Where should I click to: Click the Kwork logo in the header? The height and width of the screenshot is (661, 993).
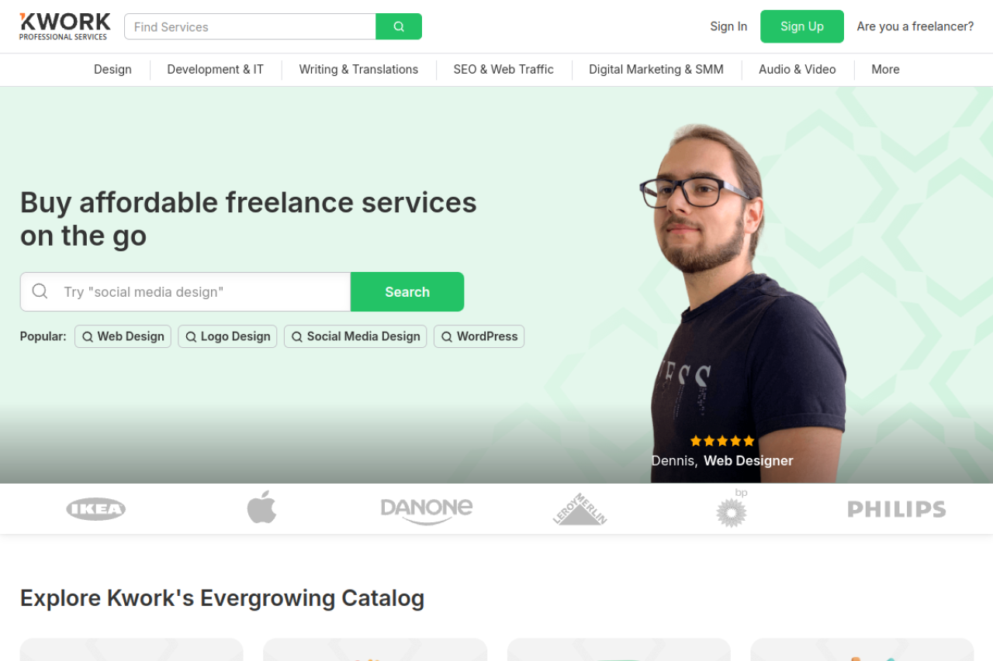65,26
